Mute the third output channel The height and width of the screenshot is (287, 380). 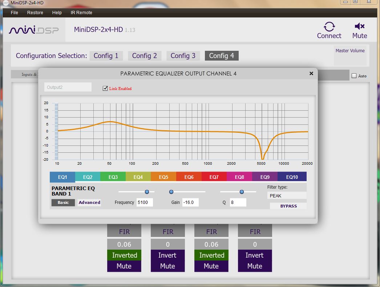point(211,266)
